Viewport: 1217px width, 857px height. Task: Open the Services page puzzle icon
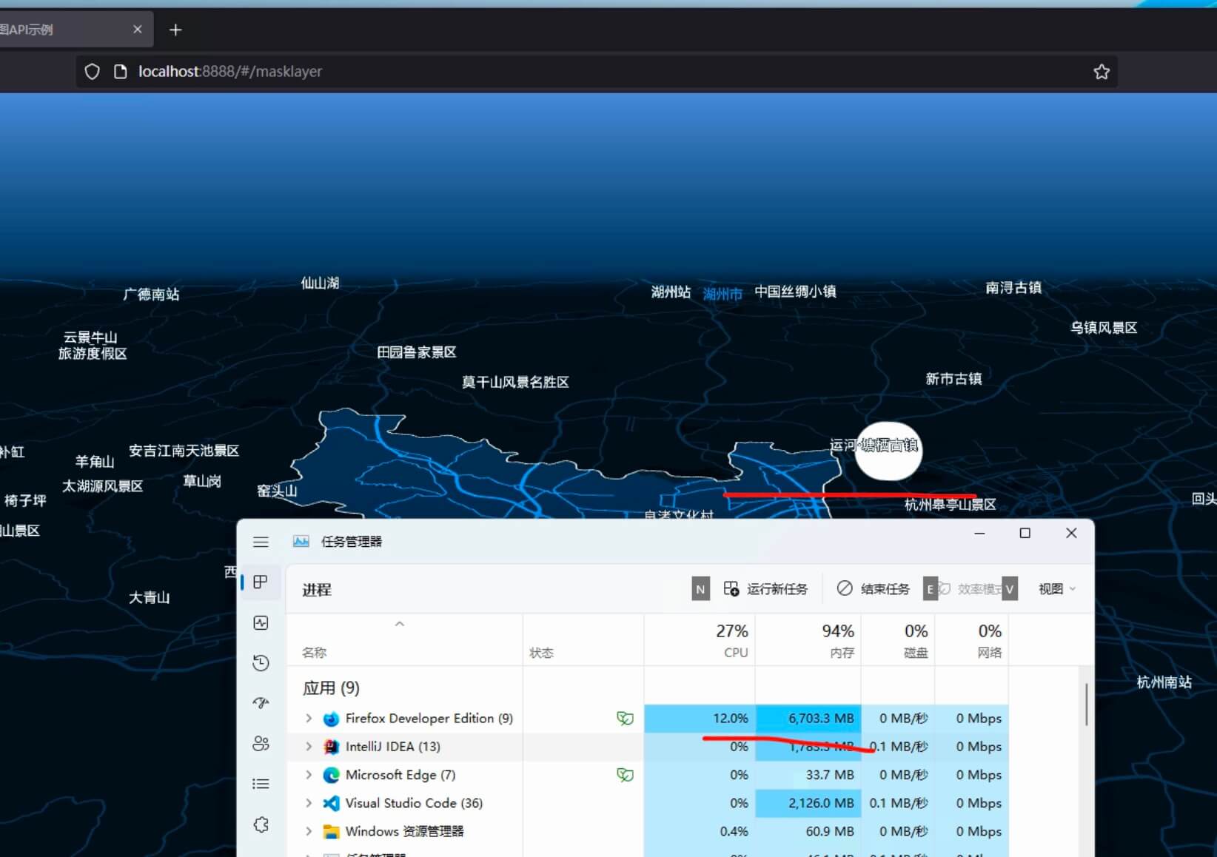(x=261, y=824)
